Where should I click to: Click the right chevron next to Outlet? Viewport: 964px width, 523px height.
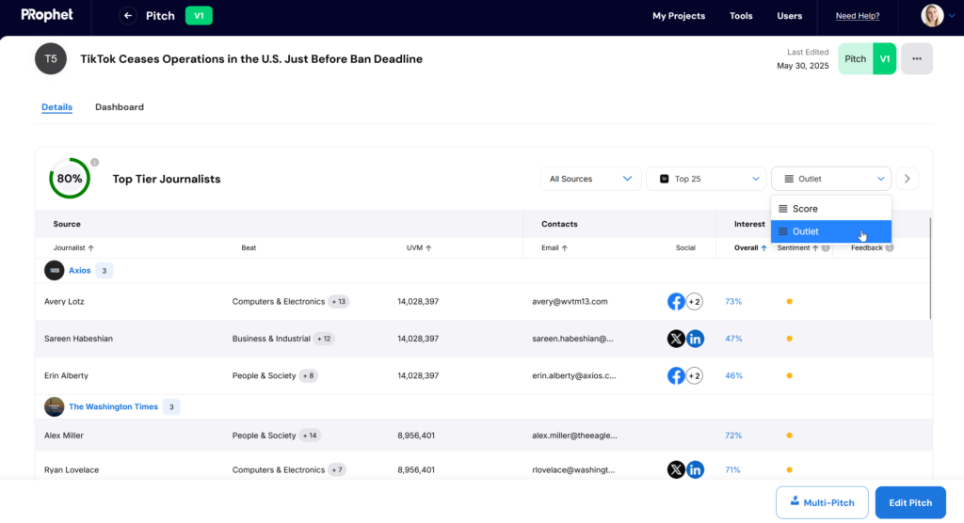[907, 179]
